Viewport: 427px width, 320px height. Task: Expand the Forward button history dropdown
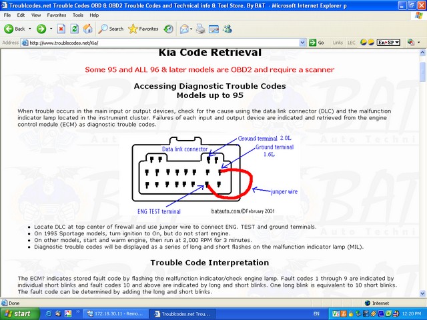tap(51, 29)
